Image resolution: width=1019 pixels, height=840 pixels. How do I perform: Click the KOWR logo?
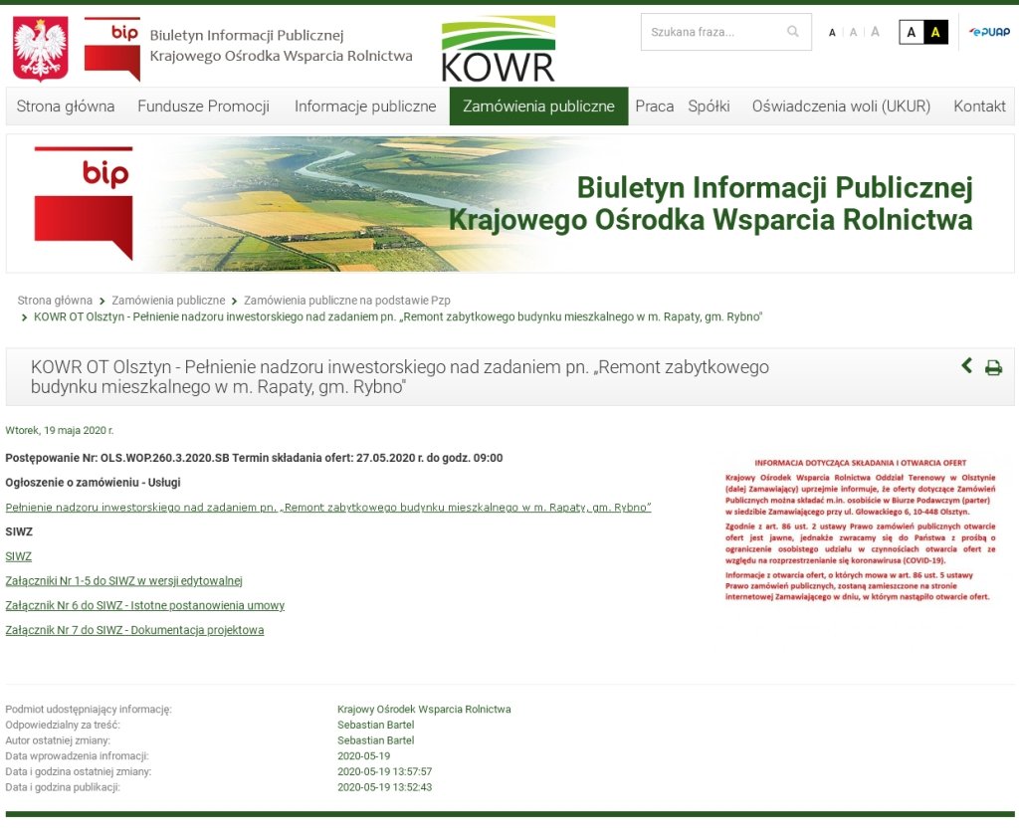(x=498, y=48)
